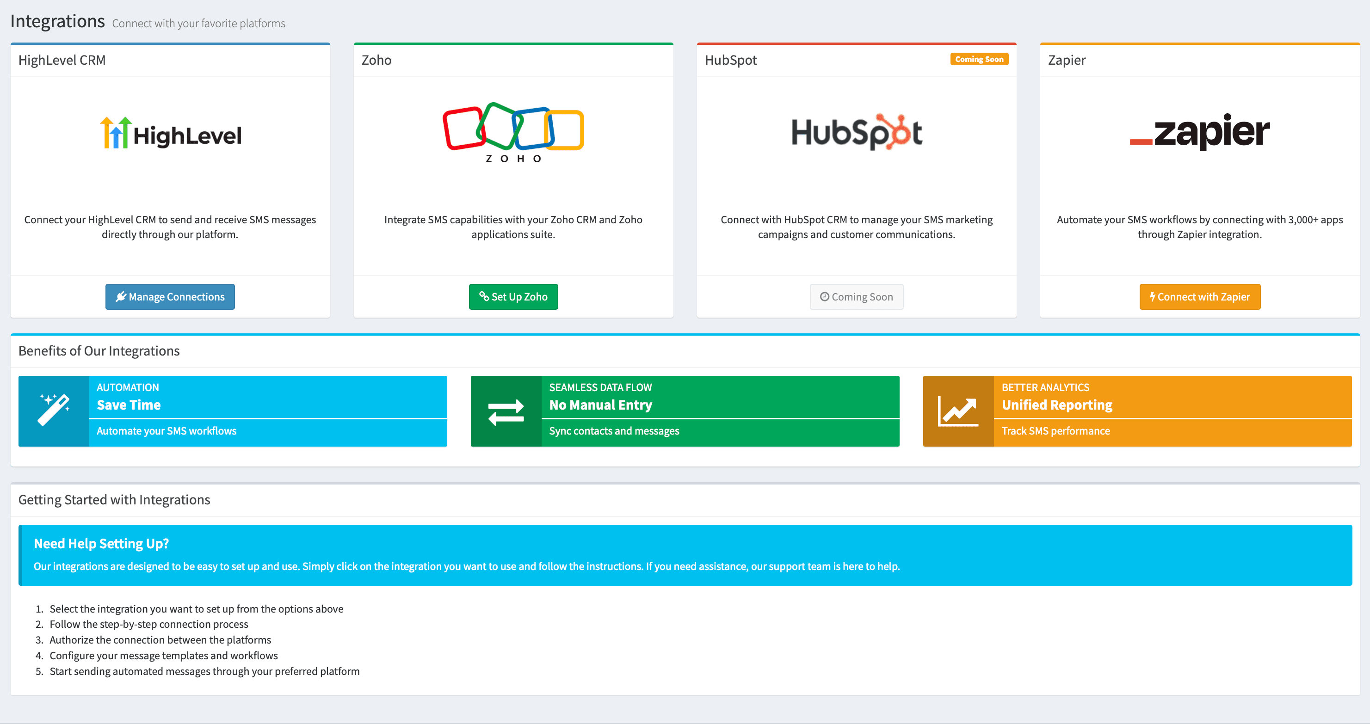Viewport: 1370px width, 724px height.
Task: Click the 'Unified Reporting' benefit text
Action: pos(1057,405)
